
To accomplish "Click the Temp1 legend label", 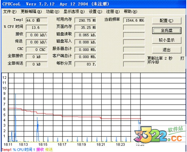I will [6, 150].
